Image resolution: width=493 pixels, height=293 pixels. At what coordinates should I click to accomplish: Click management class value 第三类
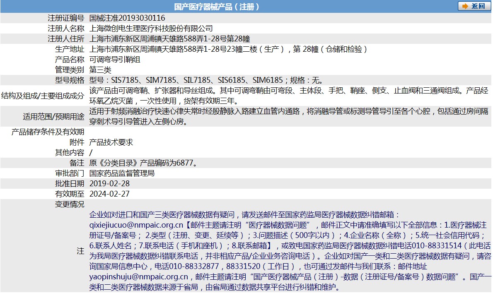point(100,70)
